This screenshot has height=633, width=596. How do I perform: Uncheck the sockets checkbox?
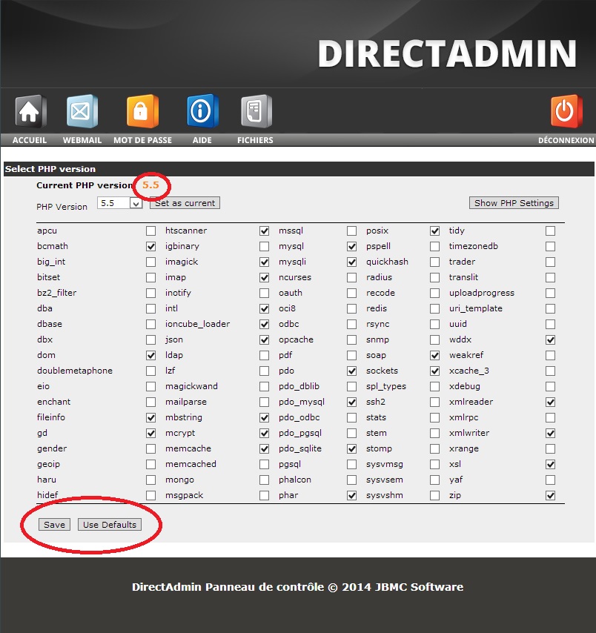pos(434,371)
